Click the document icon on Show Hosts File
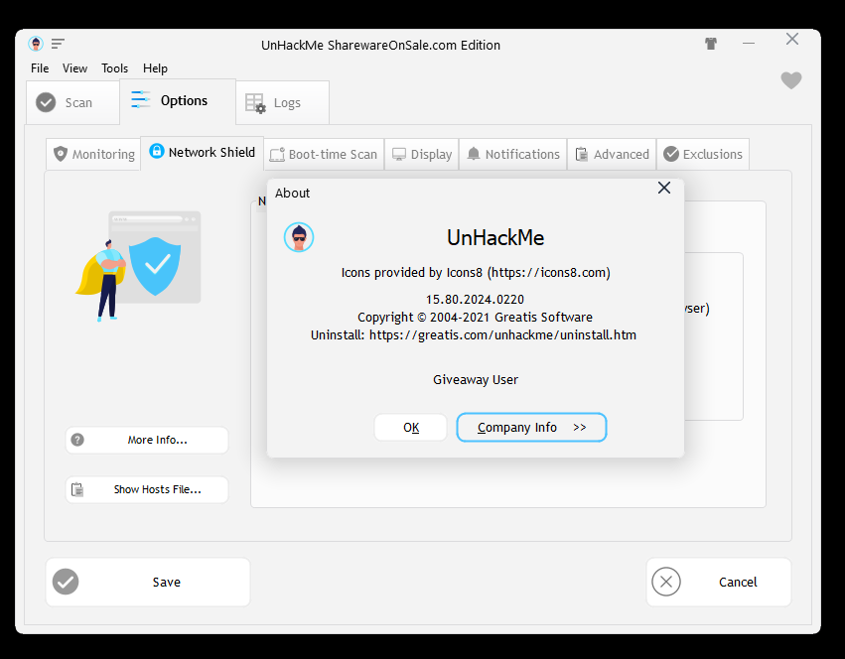845x659 pixels. (77, 489)
